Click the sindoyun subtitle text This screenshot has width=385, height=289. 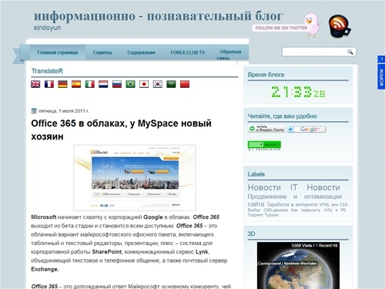47,28
